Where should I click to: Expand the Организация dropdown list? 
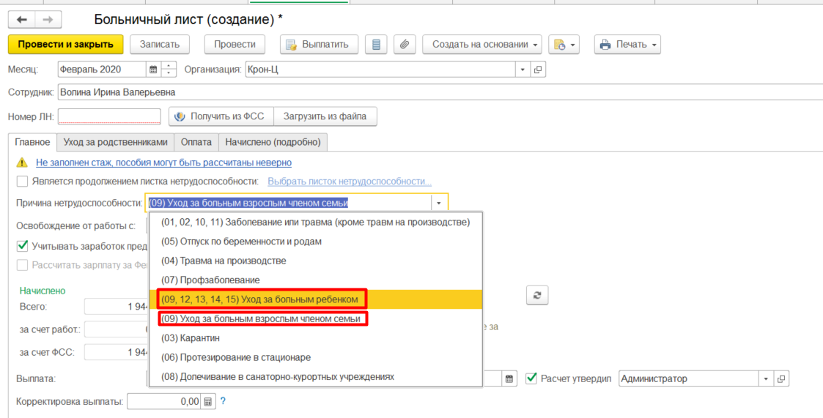pos(523,70)
